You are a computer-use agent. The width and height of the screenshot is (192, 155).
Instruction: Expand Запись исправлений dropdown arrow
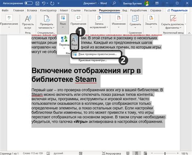(x=107, y=27)
